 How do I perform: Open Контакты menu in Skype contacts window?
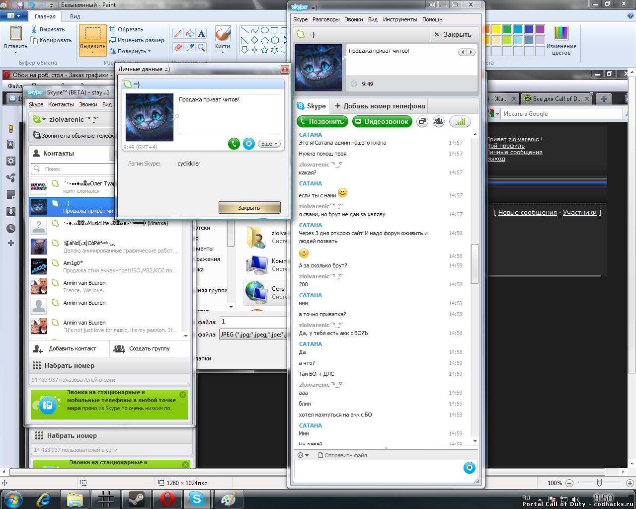(61, 104)
